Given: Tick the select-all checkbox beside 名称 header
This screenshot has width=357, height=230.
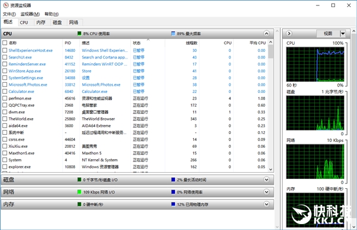Looking at the screenshot, I should (x=5, y=43).
